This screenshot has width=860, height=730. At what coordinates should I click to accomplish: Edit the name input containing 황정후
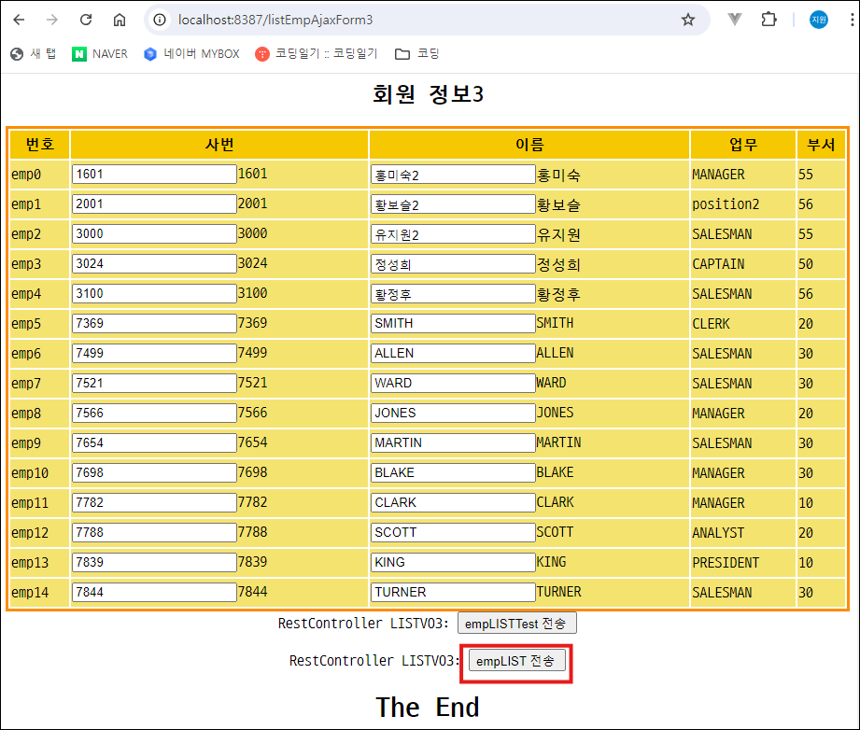tap(453, 293)
